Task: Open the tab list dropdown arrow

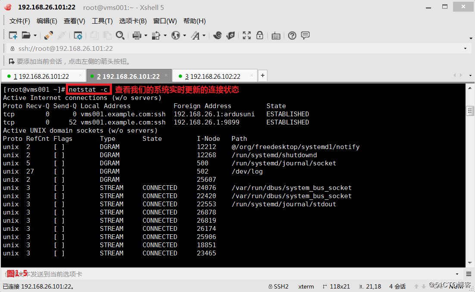Action: click(470, 75)
